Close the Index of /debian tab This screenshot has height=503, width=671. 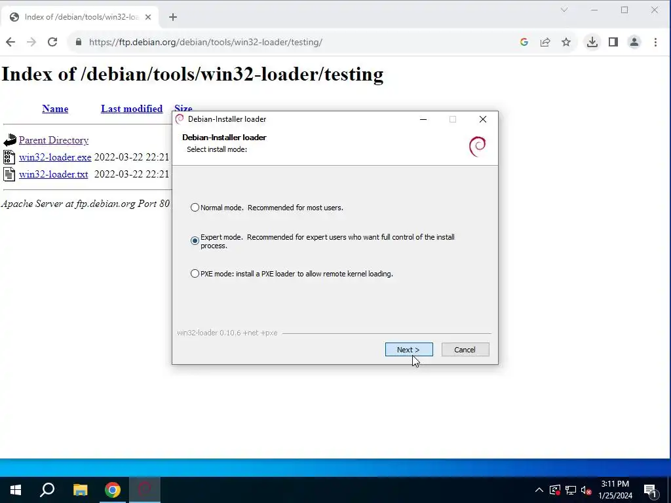pos(148,17)
